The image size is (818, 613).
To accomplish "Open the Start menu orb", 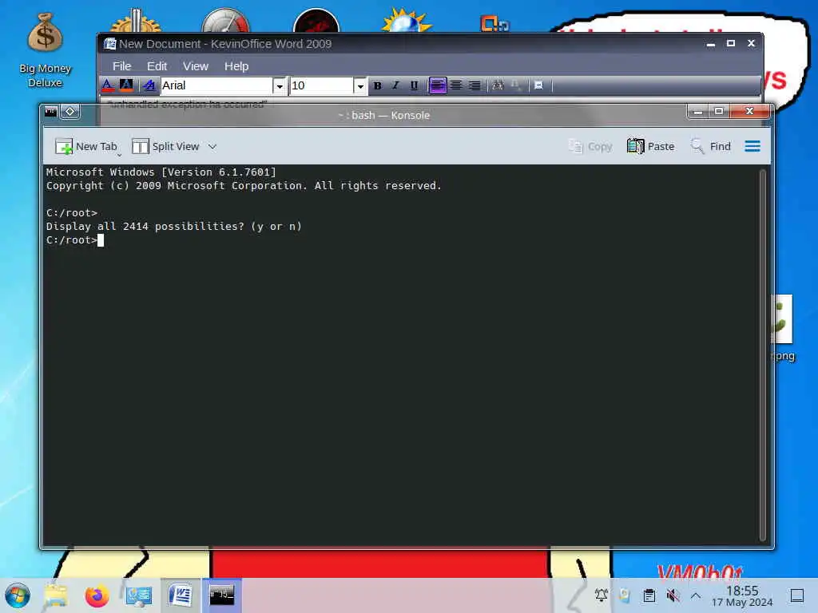I will point(18,595).
